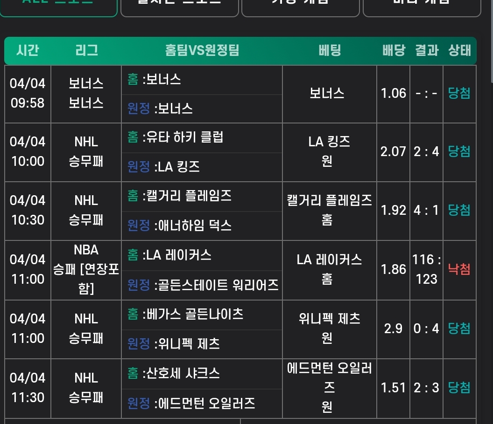
Task: Select the 홈팀VS원정팀 column header
Action: coord(202,50)
